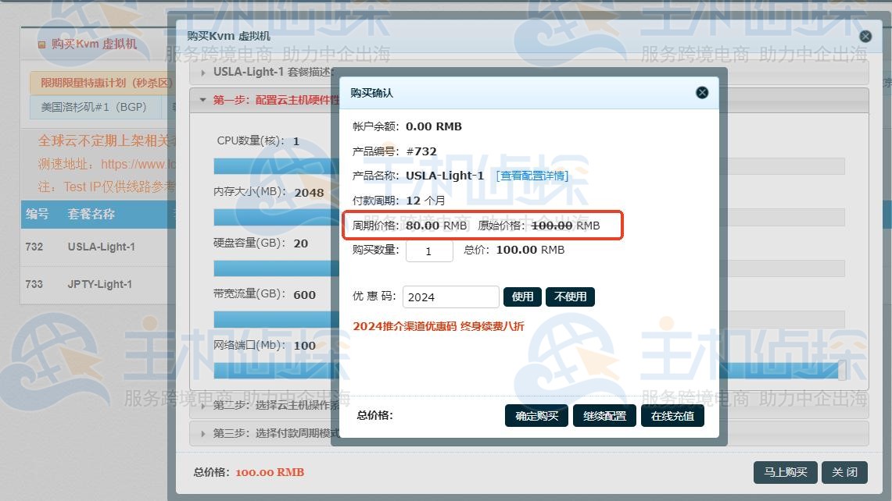Click the 关闭 button at bottom right

845,472
